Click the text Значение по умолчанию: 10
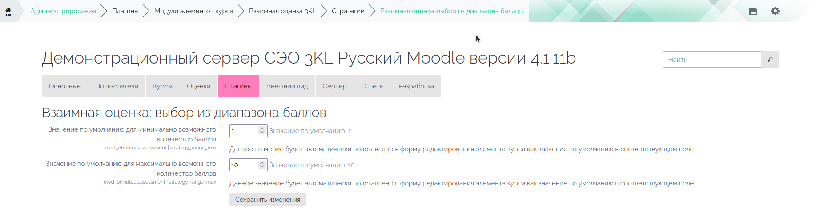 click(x=312, y=165)
